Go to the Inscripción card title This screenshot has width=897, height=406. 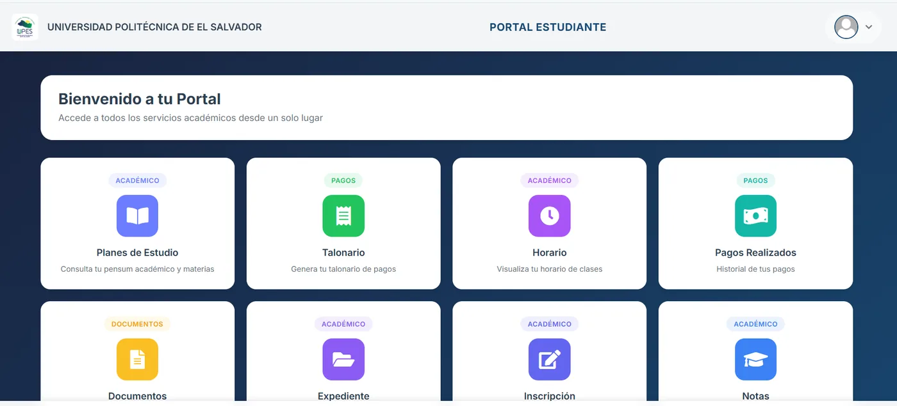(x=549, y=396)
